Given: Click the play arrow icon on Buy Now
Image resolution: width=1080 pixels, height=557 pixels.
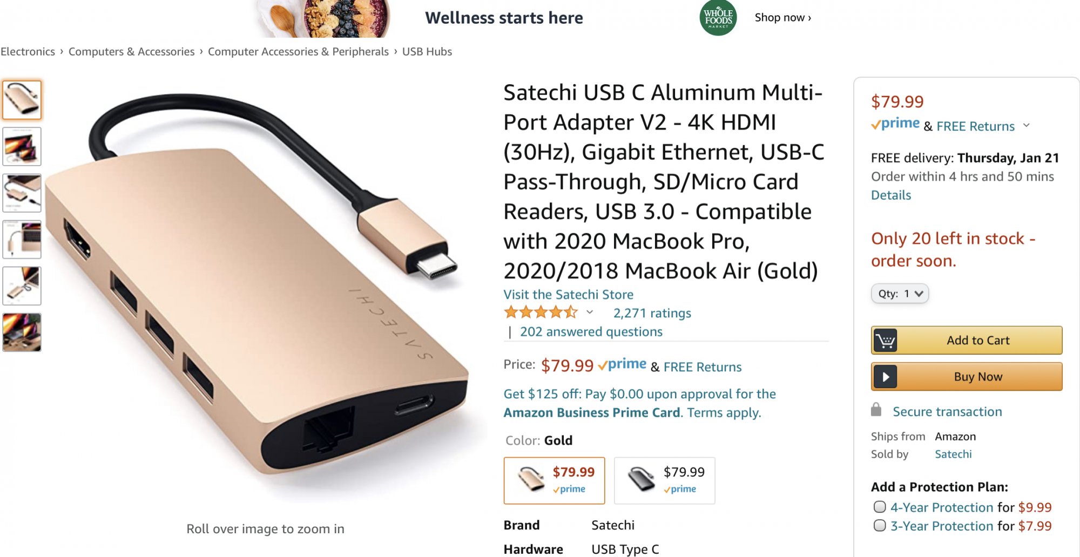Looking at the screenshot, I should coord(885,377).
